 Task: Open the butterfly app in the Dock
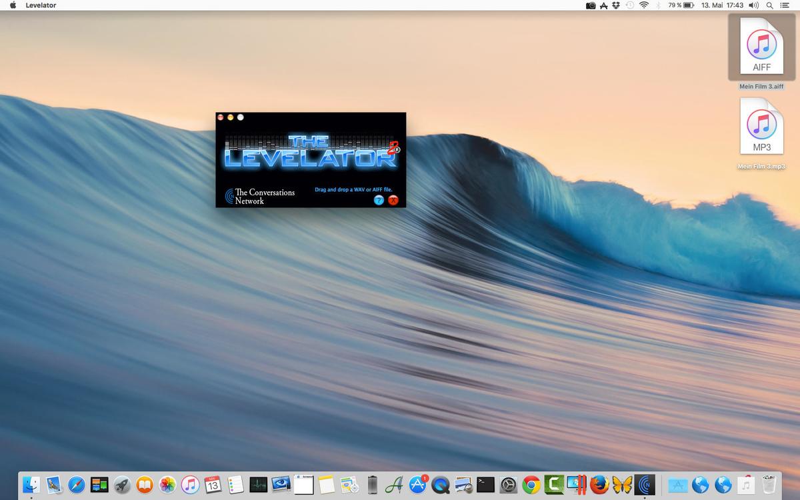(622, 485)
